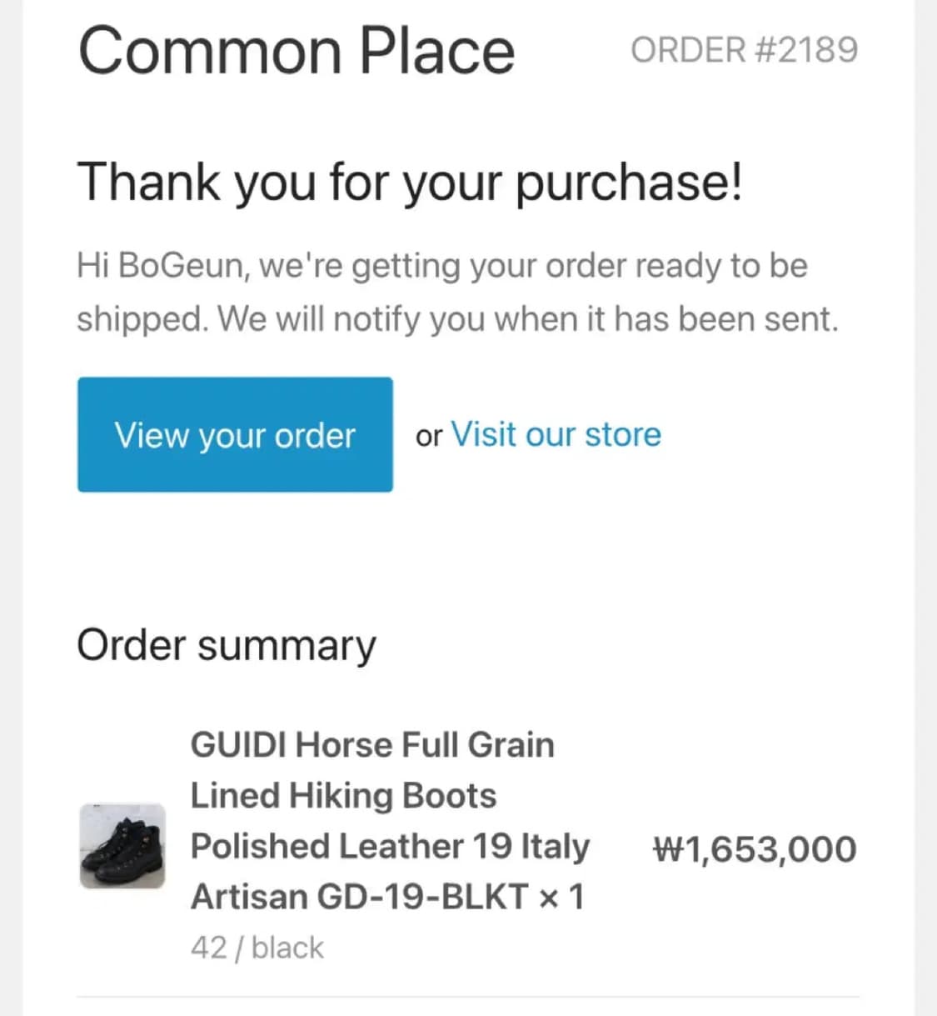Click the Lined Hiking Boots line
937x1016 pixels.
click(x=343, y=795)
